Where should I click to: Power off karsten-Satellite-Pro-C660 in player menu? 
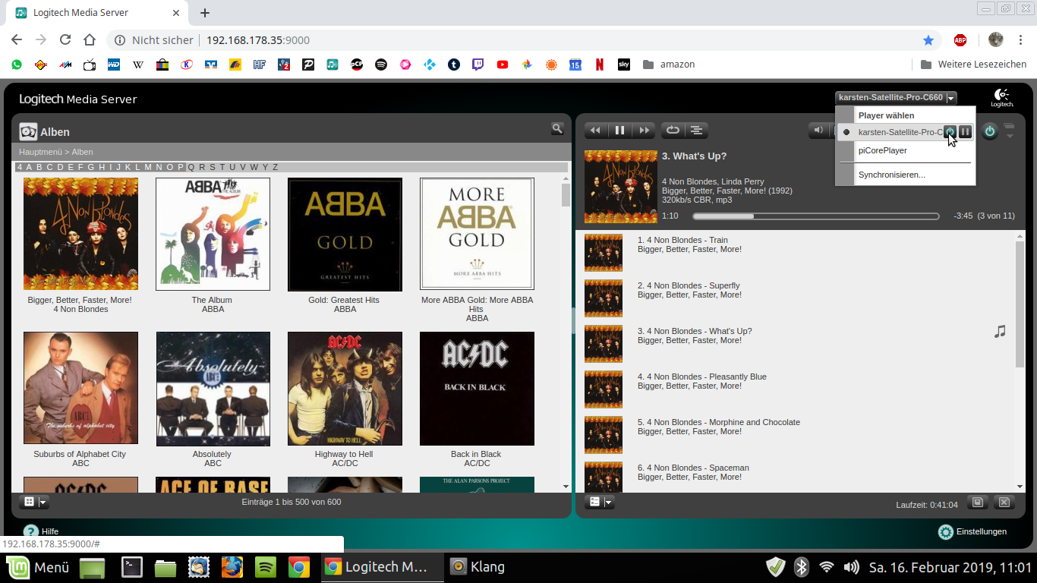tap(950, 132)
